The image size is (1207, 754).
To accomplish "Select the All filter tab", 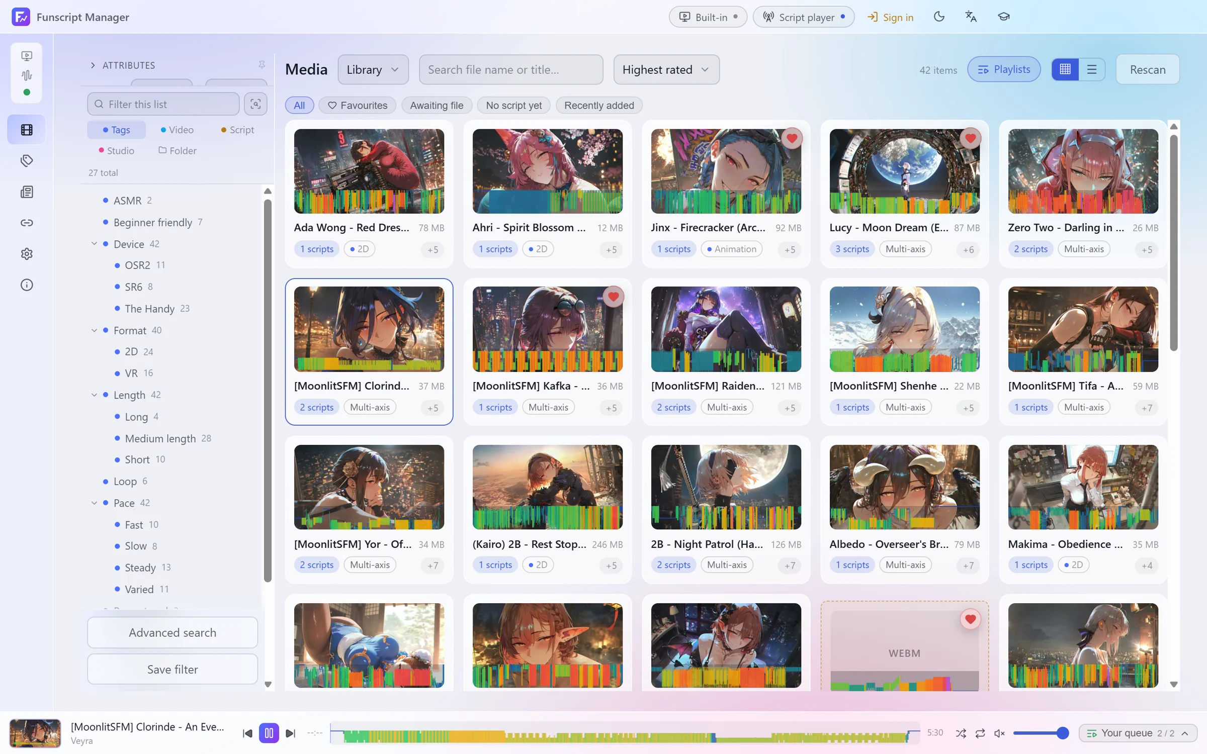I will click(299, 105).
